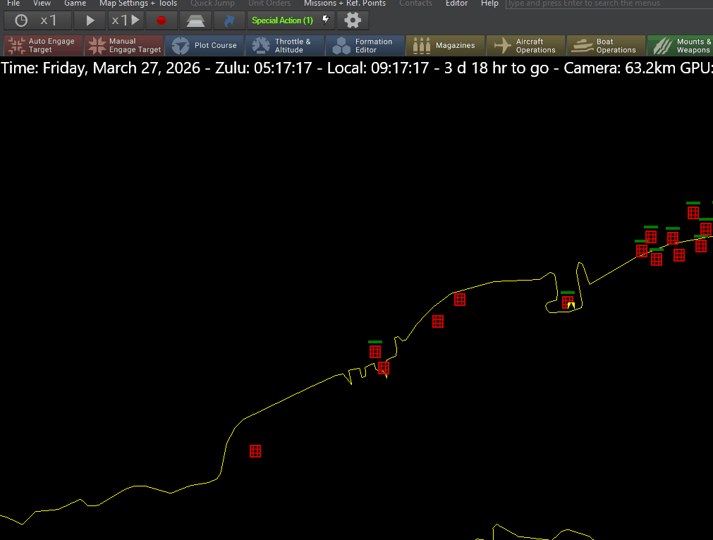713x540 pixels.
Task: Open the Magazines window
Action: pyautogui.click(x=445, y=45)
